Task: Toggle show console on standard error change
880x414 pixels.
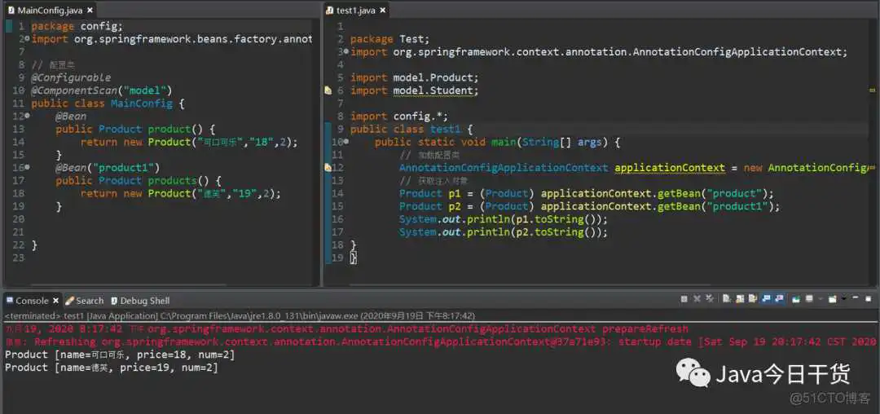Action: (x=780, y=299)
